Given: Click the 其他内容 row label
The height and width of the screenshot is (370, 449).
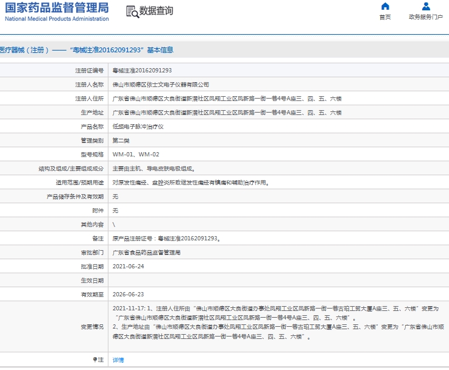Looking at the screenshot, I should (92, 225).
